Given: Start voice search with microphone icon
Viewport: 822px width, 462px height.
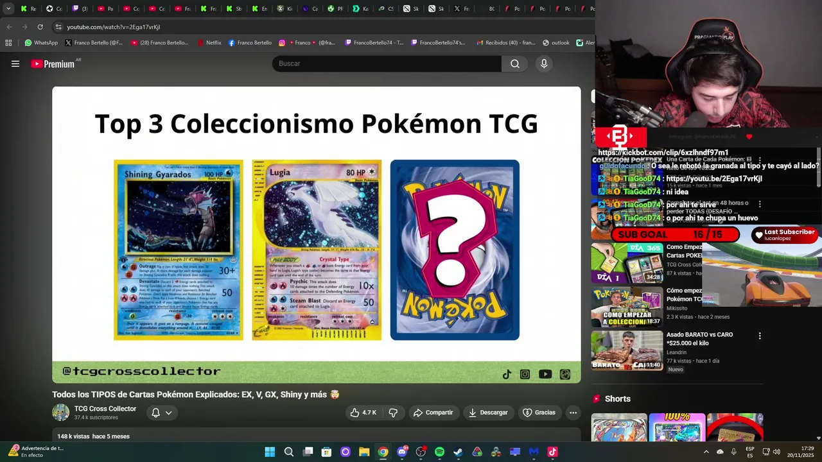Looking at the screenshot, I should tap(544, 64).
